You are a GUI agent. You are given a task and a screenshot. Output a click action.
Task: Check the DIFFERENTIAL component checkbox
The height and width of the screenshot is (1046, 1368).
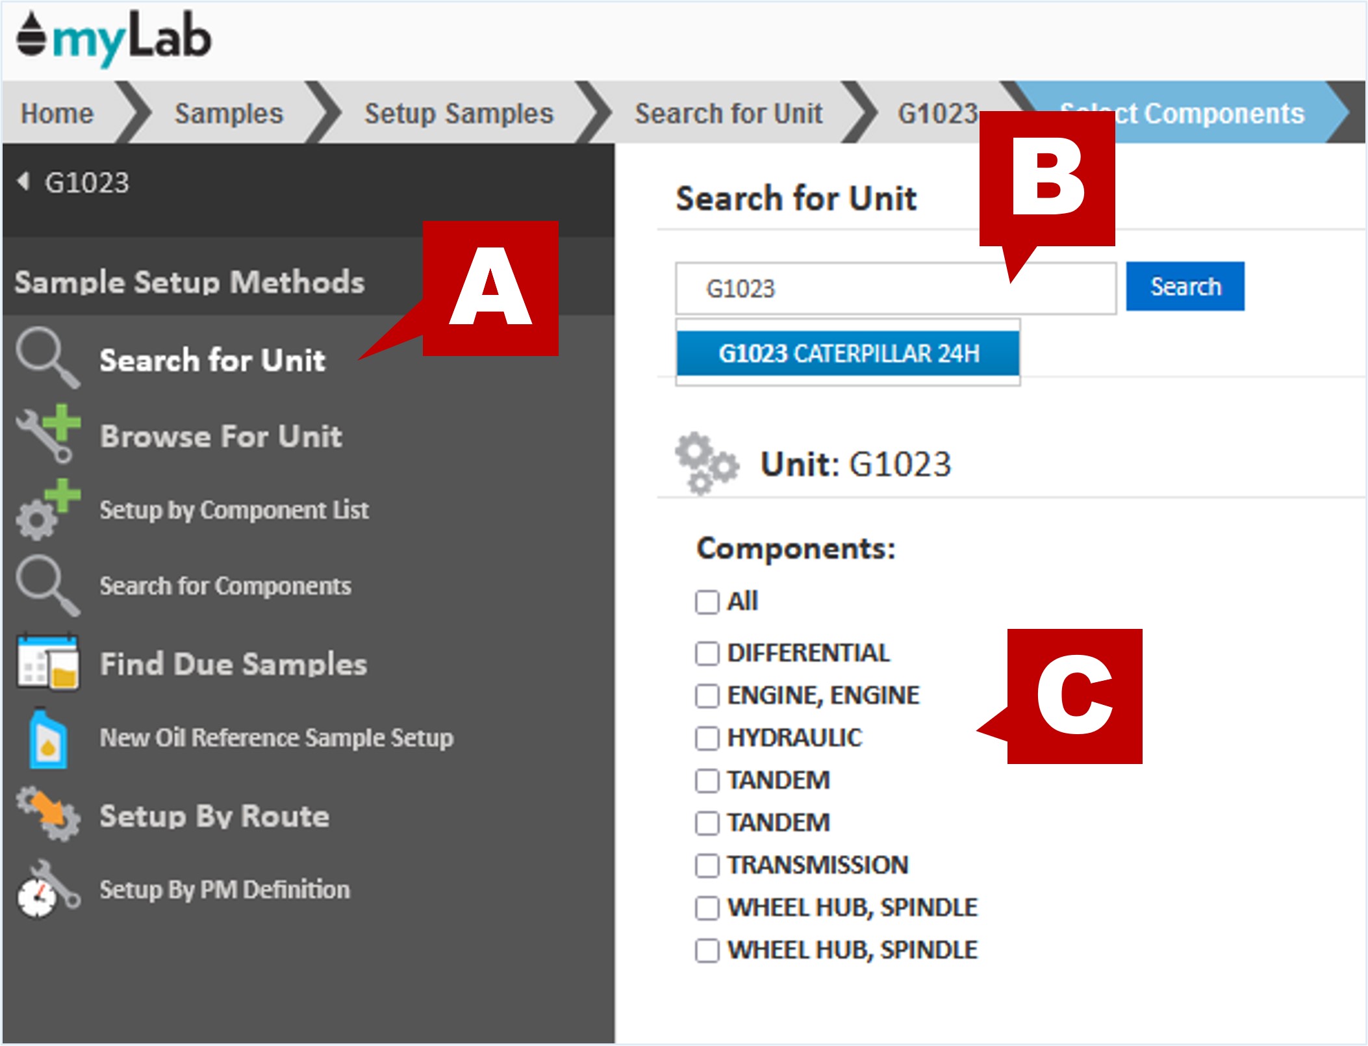[x=707, y=653]
